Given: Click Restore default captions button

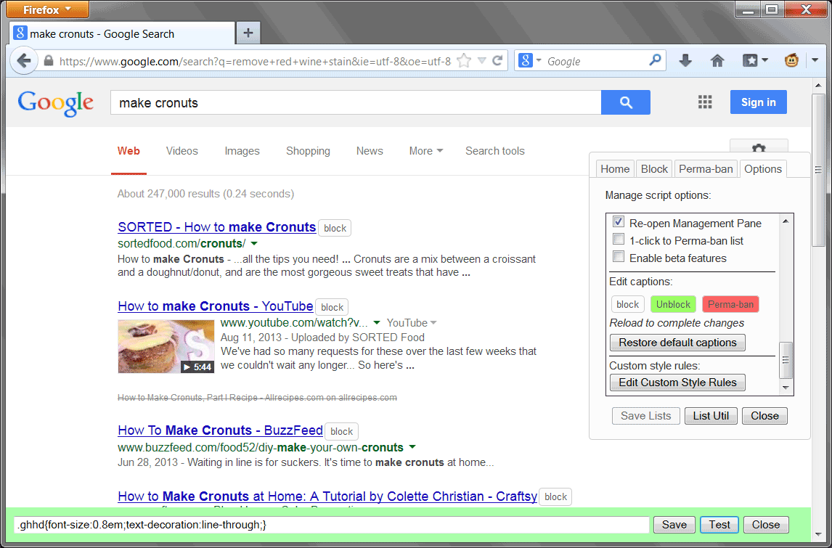Looking at the screenshot, I should tap(677, 342).
